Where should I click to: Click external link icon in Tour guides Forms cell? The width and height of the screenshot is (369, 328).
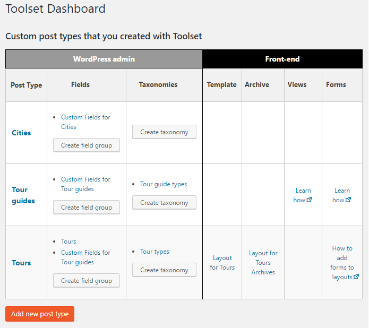pos(348,200)
